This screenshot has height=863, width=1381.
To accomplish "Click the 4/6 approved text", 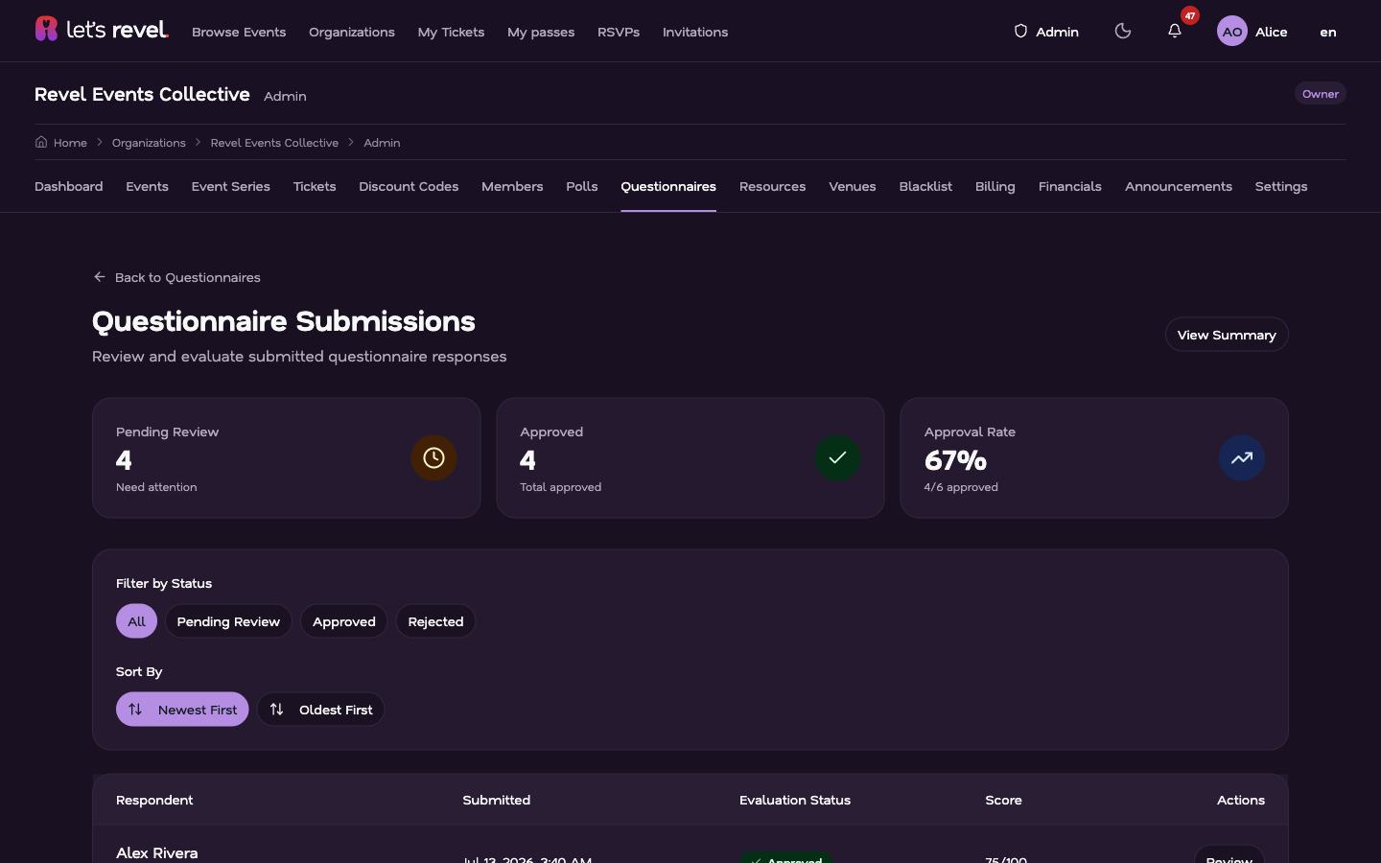I will tap(961, 487).
